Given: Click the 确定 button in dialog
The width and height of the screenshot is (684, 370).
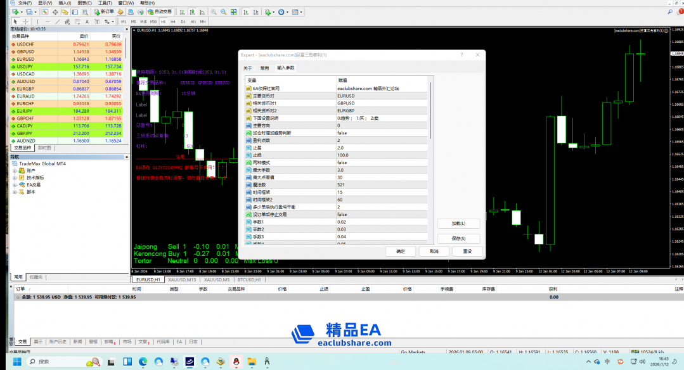Looking at the screenshot, I should click(x=401, y=251).
